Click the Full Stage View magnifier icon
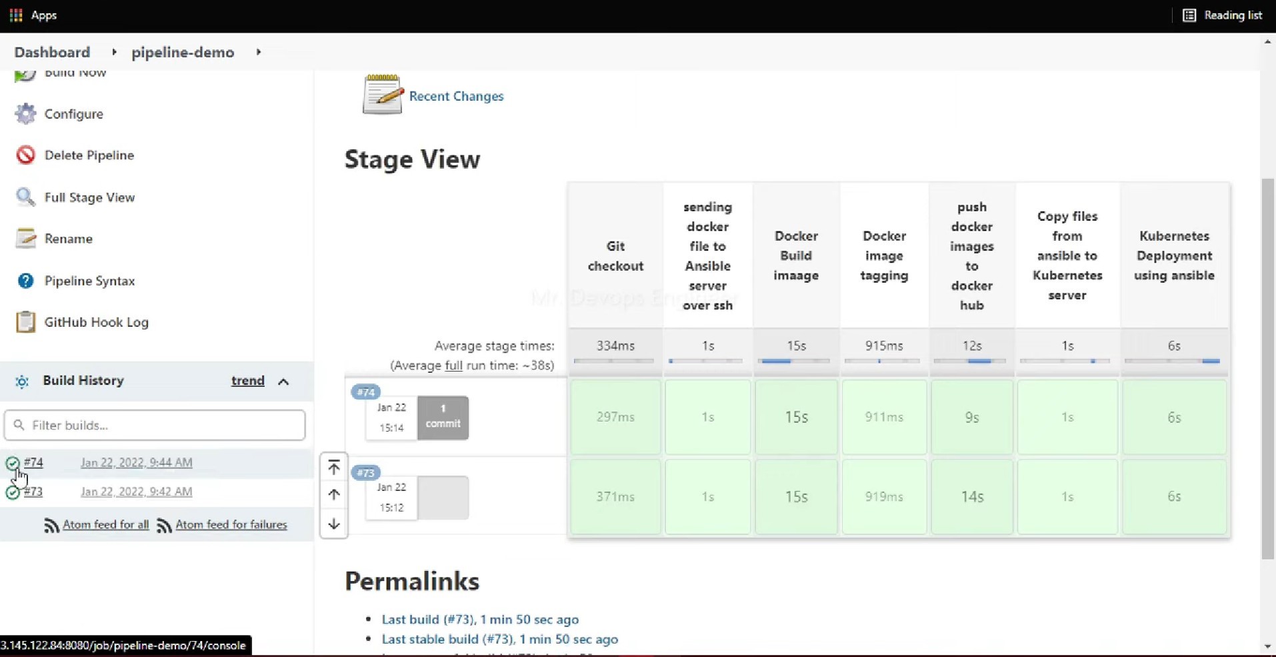The height and width of the screenshot is (657, 1276). pos(25,197)
